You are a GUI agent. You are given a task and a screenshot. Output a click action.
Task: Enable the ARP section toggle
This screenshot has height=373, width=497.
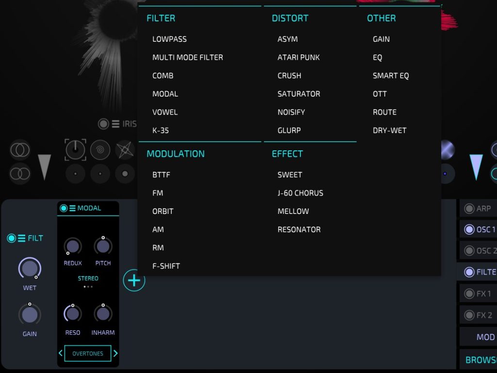pyautogui.click(x=469, y=209)
